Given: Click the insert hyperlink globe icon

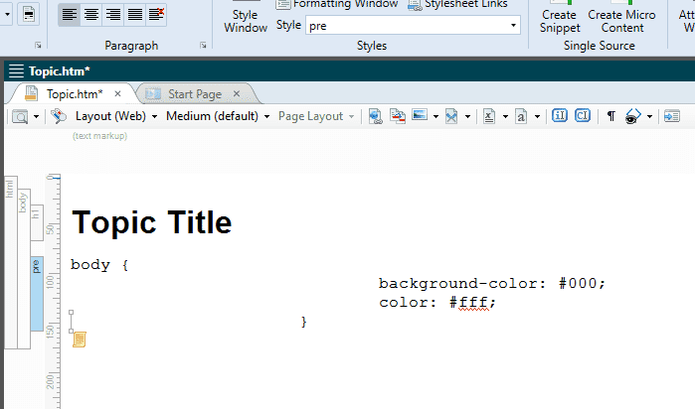Looking at the screenshot, I should (376, 116).
